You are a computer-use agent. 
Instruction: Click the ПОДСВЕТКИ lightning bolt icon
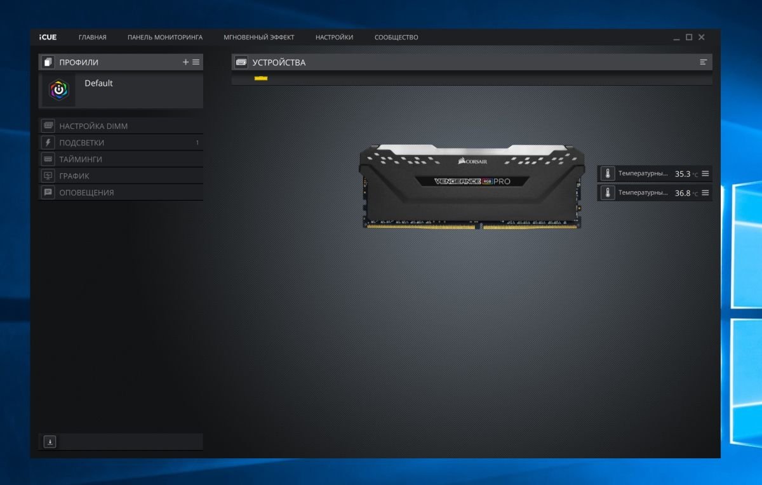(x=48, y=142)
